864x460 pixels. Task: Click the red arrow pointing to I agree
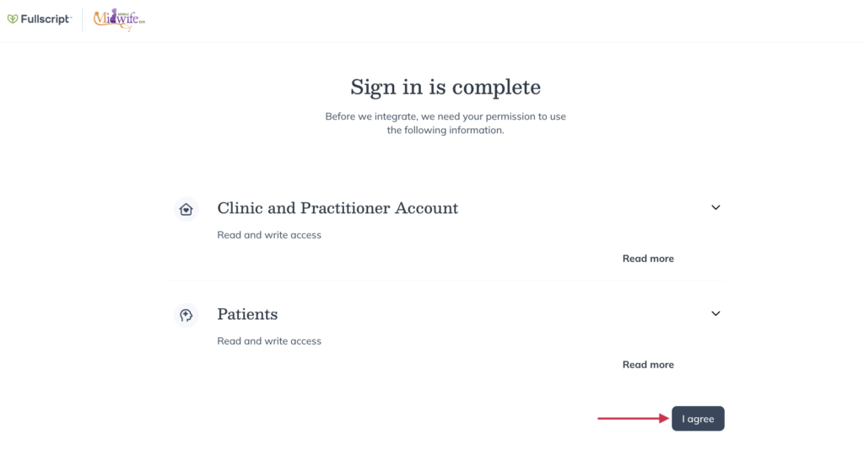tap(633, 419)
